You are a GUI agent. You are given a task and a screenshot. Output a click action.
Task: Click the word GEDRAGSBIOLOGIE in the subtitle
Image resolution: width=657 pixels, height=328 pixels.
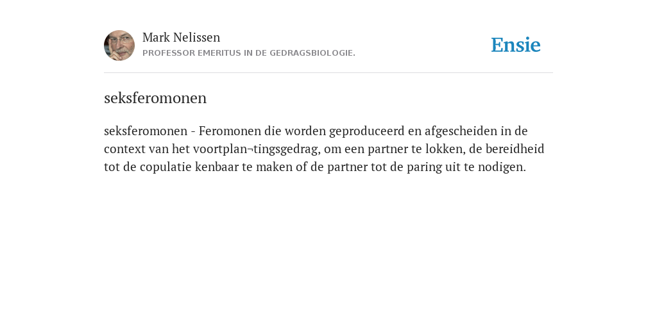tap(312, 53)
